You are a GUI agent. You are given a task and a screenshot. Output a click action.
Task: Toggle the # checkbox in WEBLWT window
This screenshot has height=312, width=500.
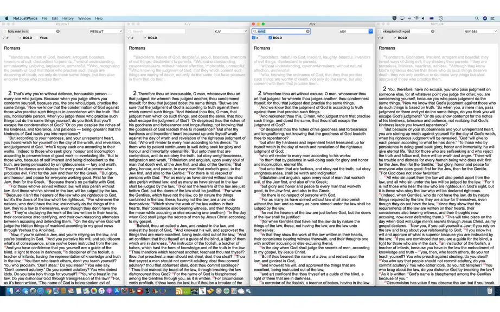3,38
